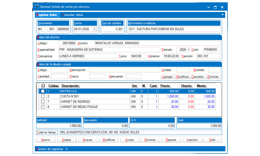Click the Sección field SEC-101
The image size is (260, 156).
(x=209, y=56)
